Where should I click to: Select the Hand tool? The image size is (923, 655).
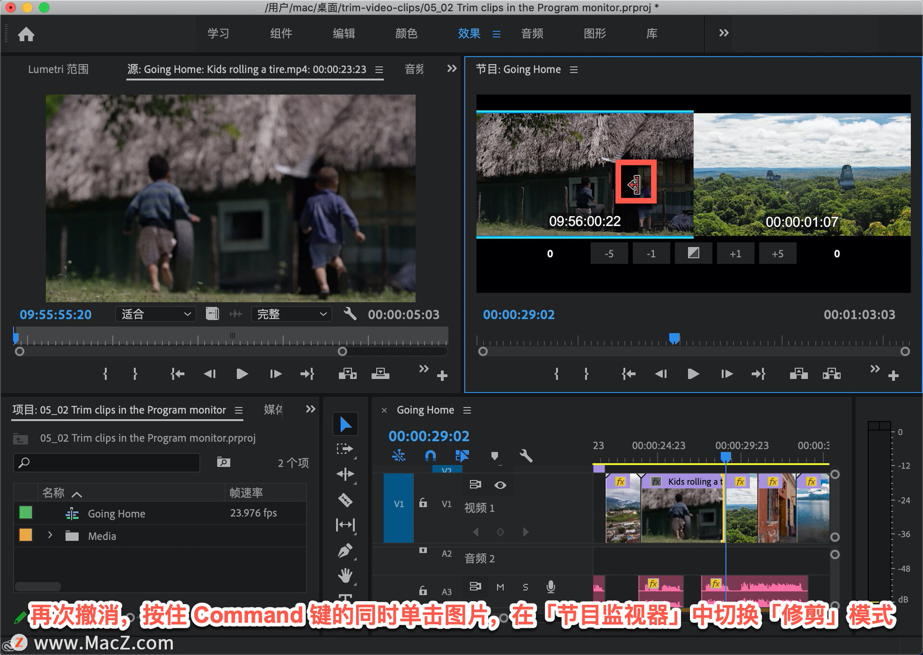coord(345,575)
